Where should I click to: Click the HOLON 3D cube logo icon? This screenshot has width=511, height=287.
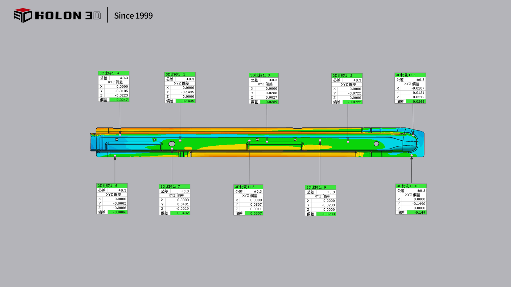coord(23,15)
